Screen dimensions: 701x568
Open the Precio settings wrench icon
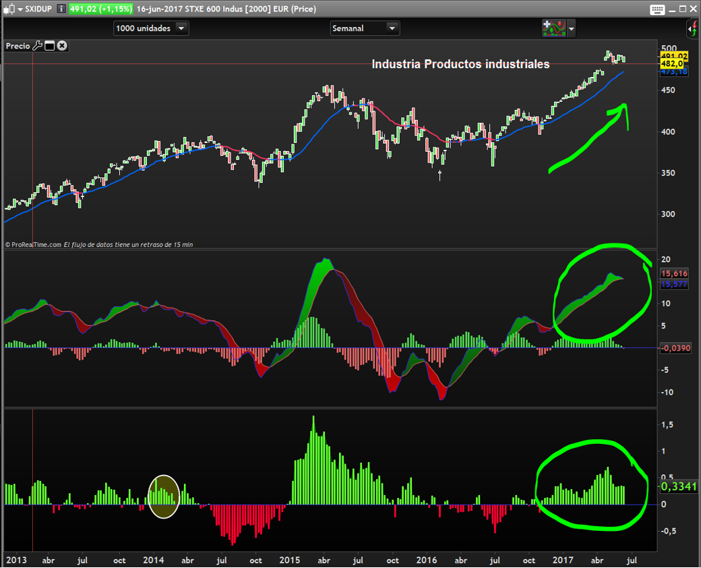38,46
